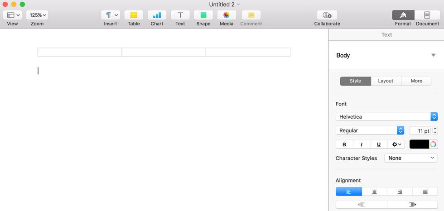Open the color wheel picker
Screen dimensions: 444x211
point(434,144)
